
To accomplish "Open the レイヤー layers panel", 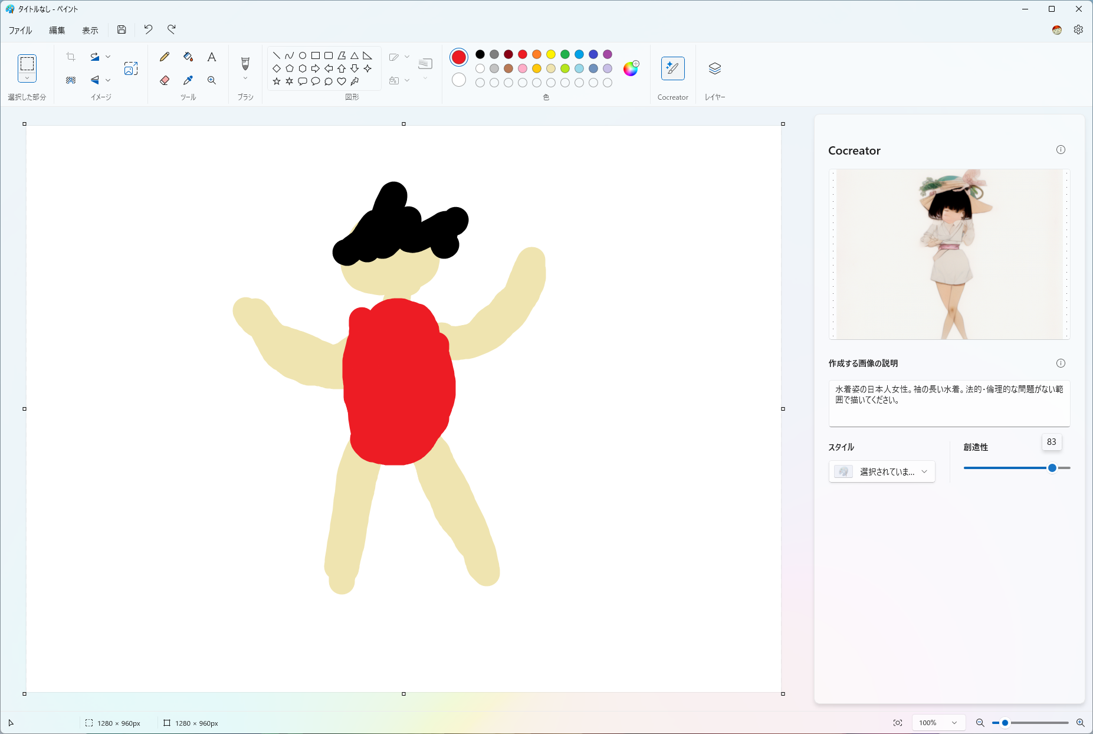I will pyautogui.click(x=715, y=68).
